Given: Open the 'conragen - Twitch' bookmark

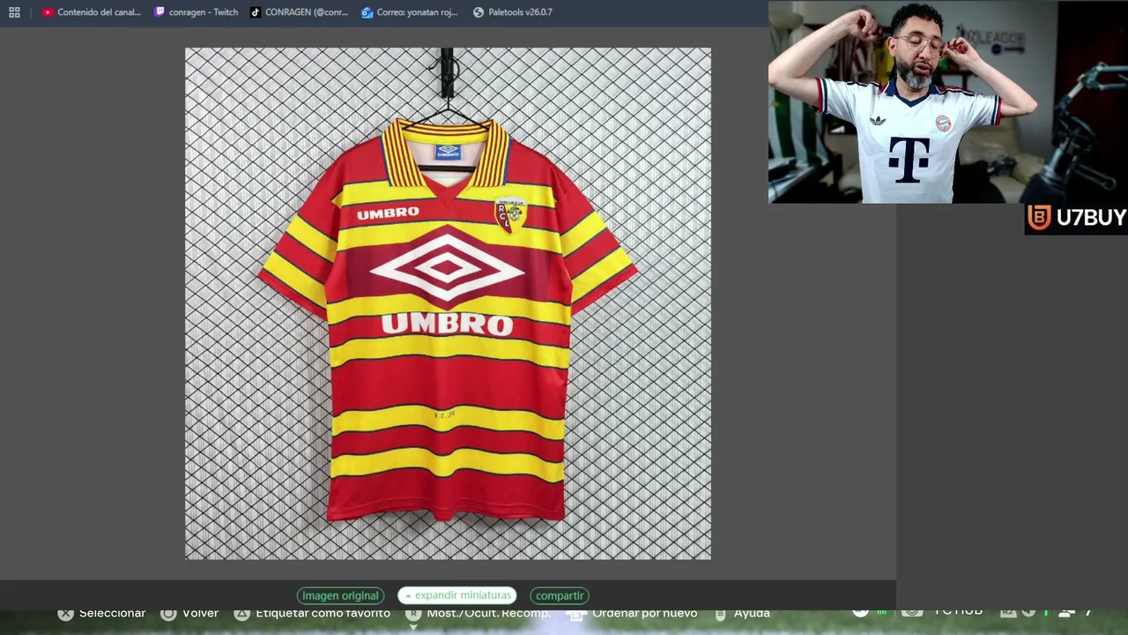Looking at the screenshot, I should pos(196,12).
